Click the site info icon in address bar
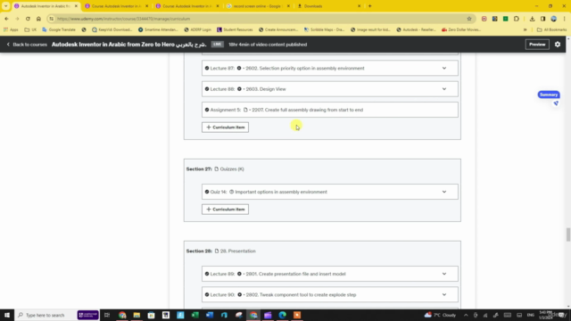 (x=52, y=19)
